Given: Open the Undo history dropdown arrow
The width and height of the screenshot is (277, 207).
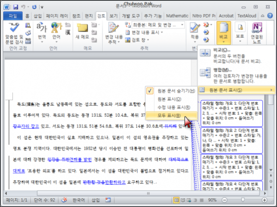Looking at the screenshot, I should pos(28,7).
